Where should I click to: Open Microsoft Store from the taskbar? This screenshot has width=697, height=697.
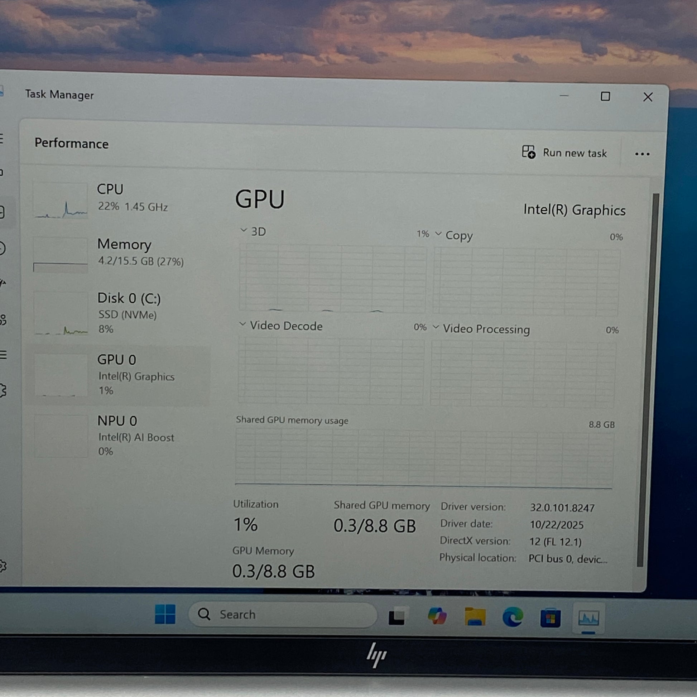pyautogui.click(x=550, y=618)
